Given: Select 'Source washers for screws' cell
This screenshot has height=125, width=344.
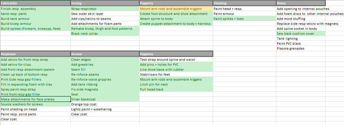Looking at the screenshot, I should 35,104.
